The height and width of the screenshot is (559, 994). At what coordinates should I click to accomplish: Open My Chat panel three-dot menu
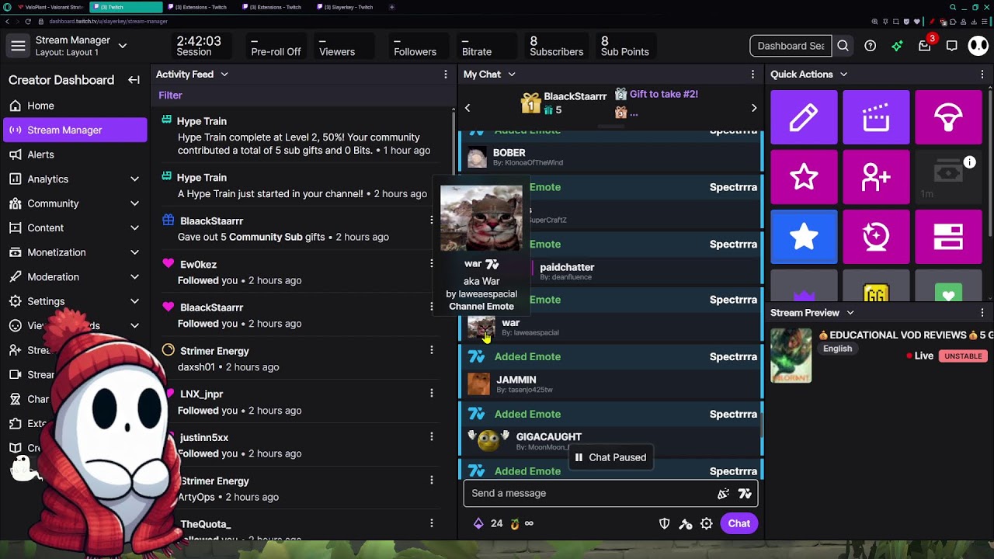(752, 75)
